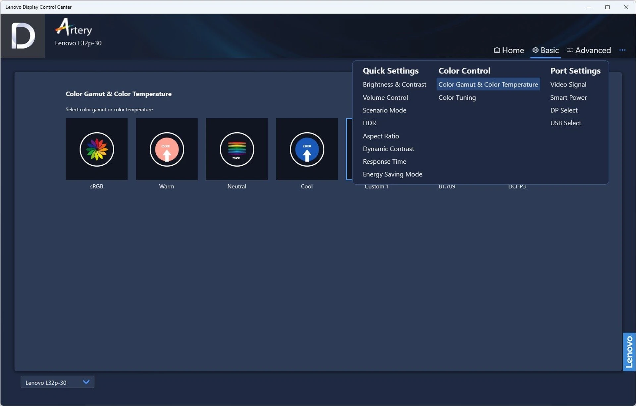636x406 pixels.
Task: Click the Neutral label under its tile
Action: coord(237,186)
